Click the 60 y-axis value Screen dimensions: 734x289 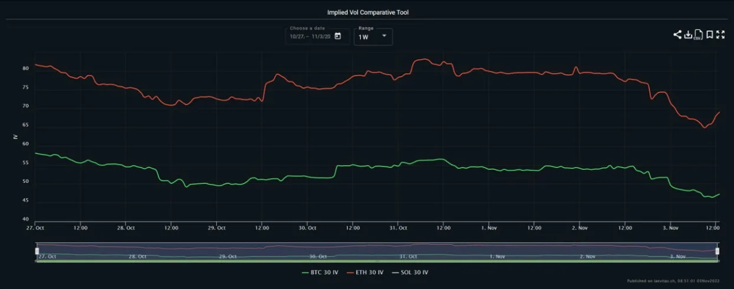26,144
